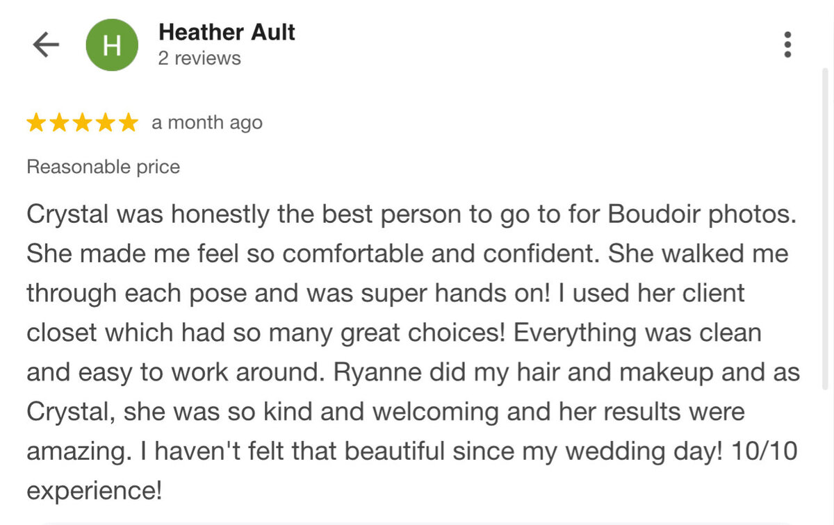This screenshot has width=834, height=525.
Task: Tap the green H profile avatar
Action: point(112,45)
